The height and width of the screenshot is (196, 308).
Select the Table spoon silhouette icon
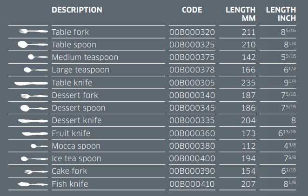pyautogui.click(x=33, y=45)
